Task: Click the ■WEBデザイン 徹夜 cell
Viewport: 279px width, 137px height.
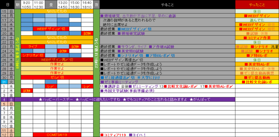Action: tap(257, 24)
